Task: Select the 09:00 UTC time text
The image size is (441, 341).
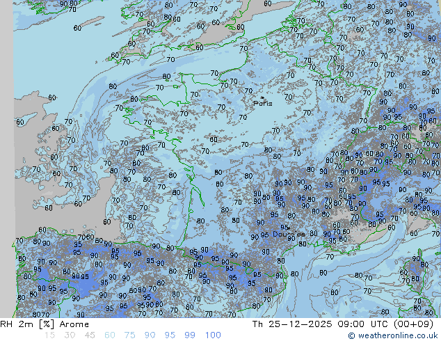Action: click(x=364, y=324)
